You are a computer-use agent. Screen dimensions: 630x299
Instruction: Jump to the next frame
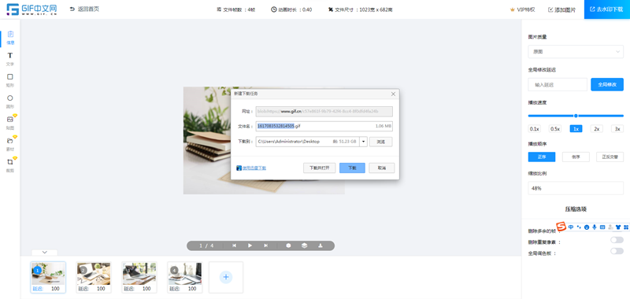click(x=265, y=245)
